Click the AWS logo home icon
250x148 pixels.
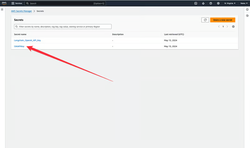4,3
